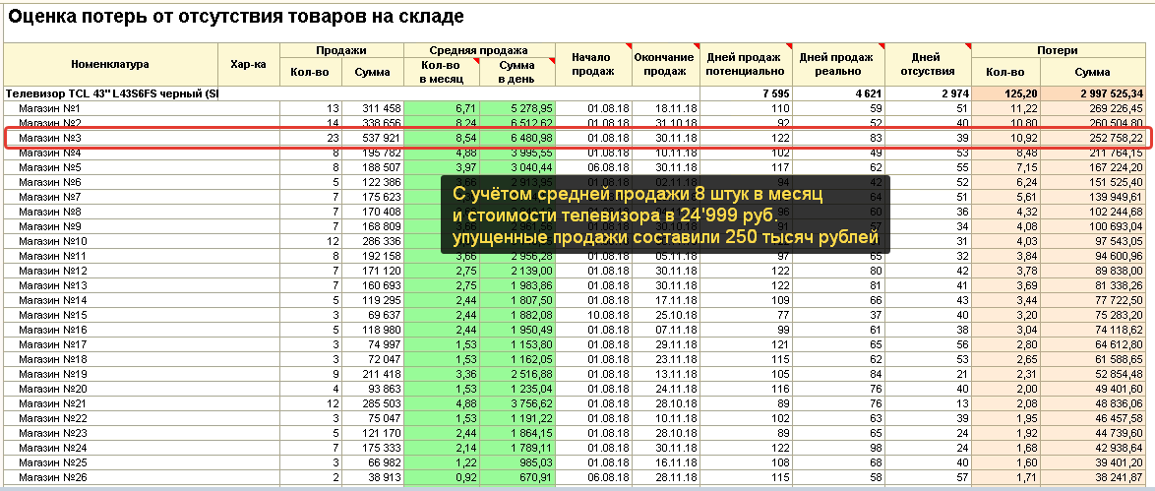Image resolution: width=1155 pixels, height=491 pixels.
Task: Select the "Магазин №3" row label
Action: point(49,138)
